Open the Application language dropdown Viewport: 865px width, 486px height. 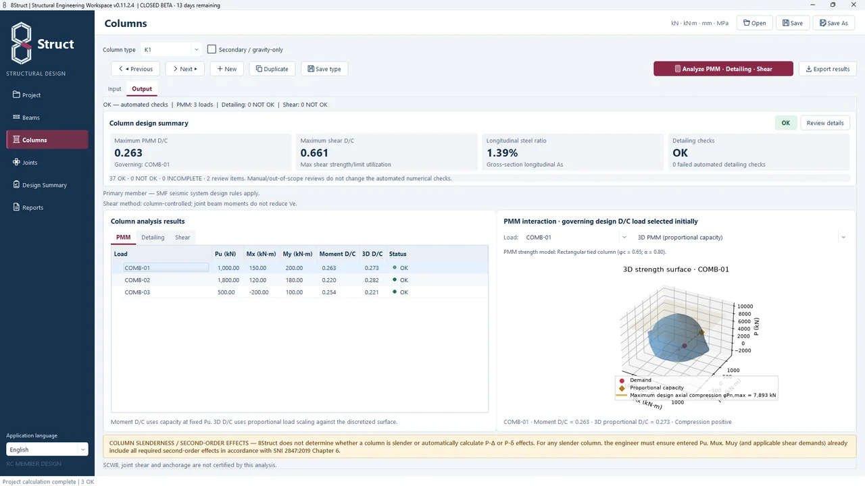click(47, 450)
